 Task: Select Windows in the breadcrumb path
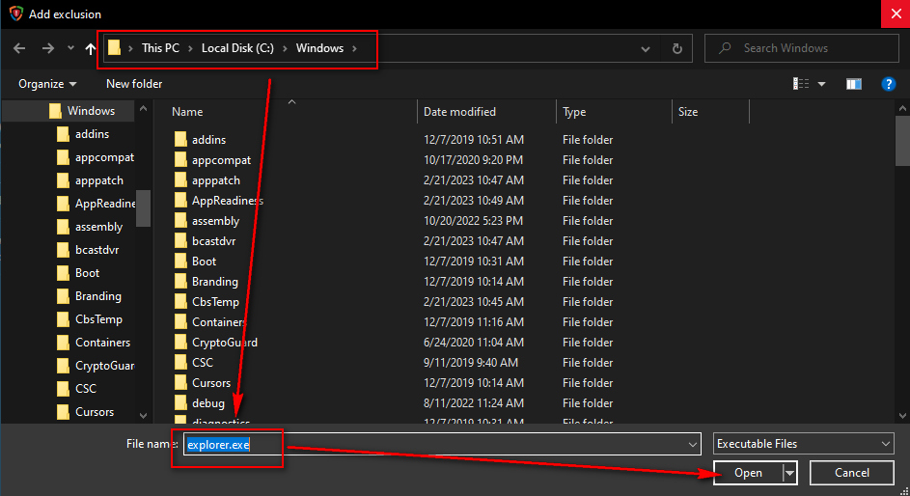(x=319, y=48)
